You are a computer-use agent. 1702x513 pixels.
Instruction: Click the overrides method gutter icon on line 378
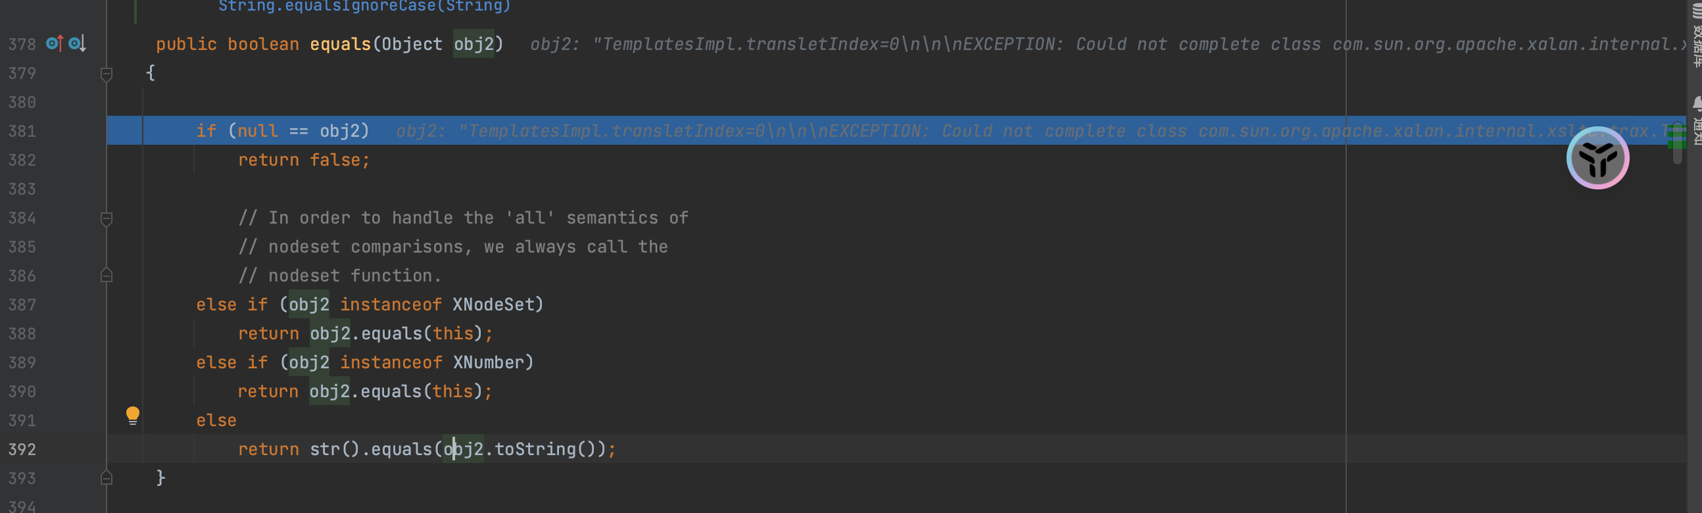click(x=54, y=43)
